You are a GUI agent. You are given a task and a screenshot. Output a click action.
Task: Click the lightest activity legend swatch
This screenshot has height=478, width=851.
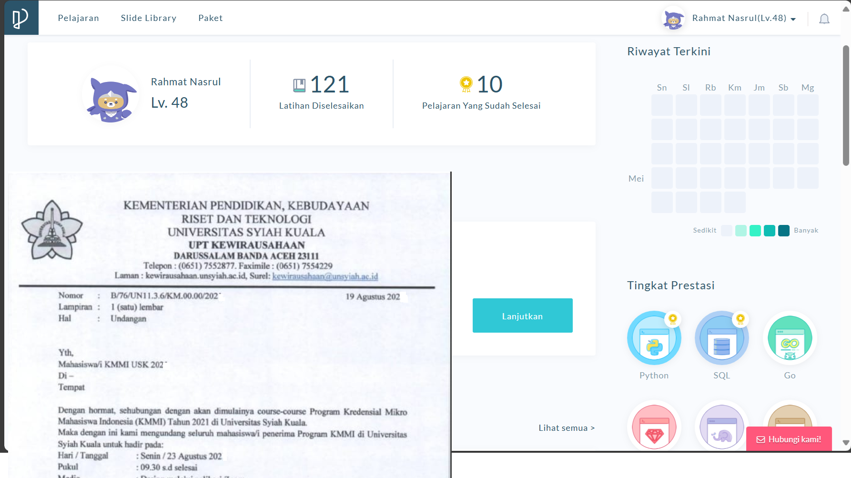(727, 231)
